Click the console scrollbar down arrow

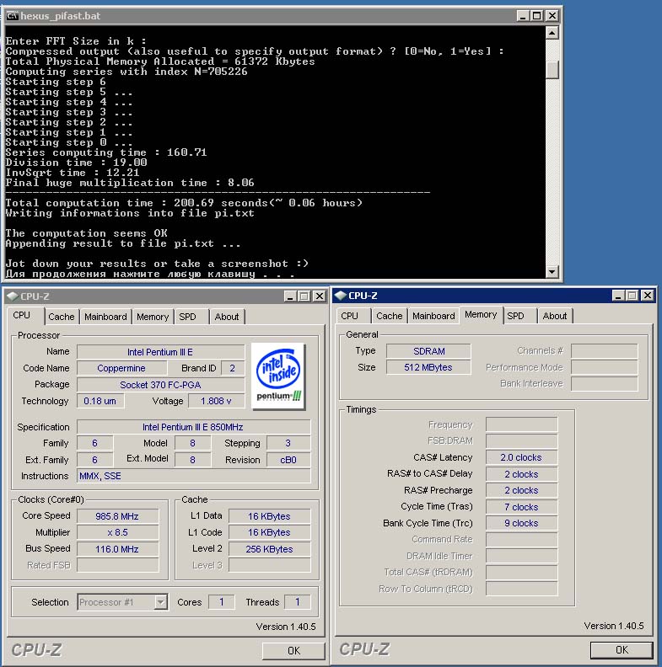pos(552,271)
